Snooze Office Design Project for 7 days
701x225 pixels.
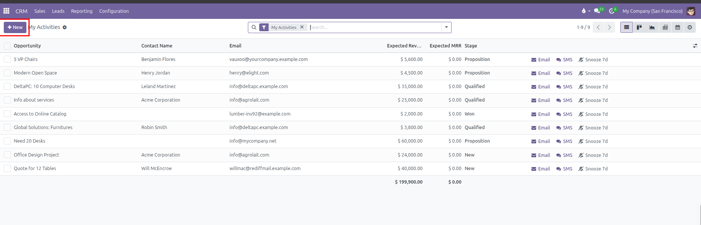593,155
